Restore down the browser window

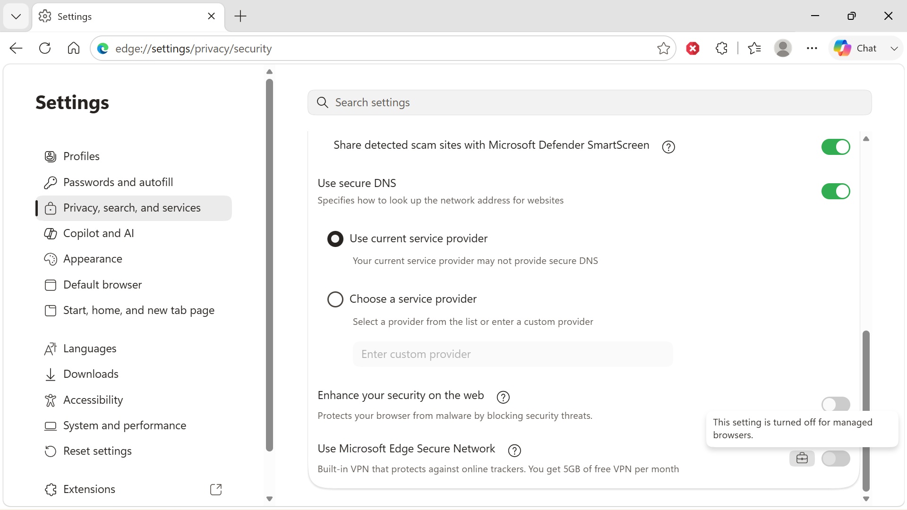[x=851, y=16]
